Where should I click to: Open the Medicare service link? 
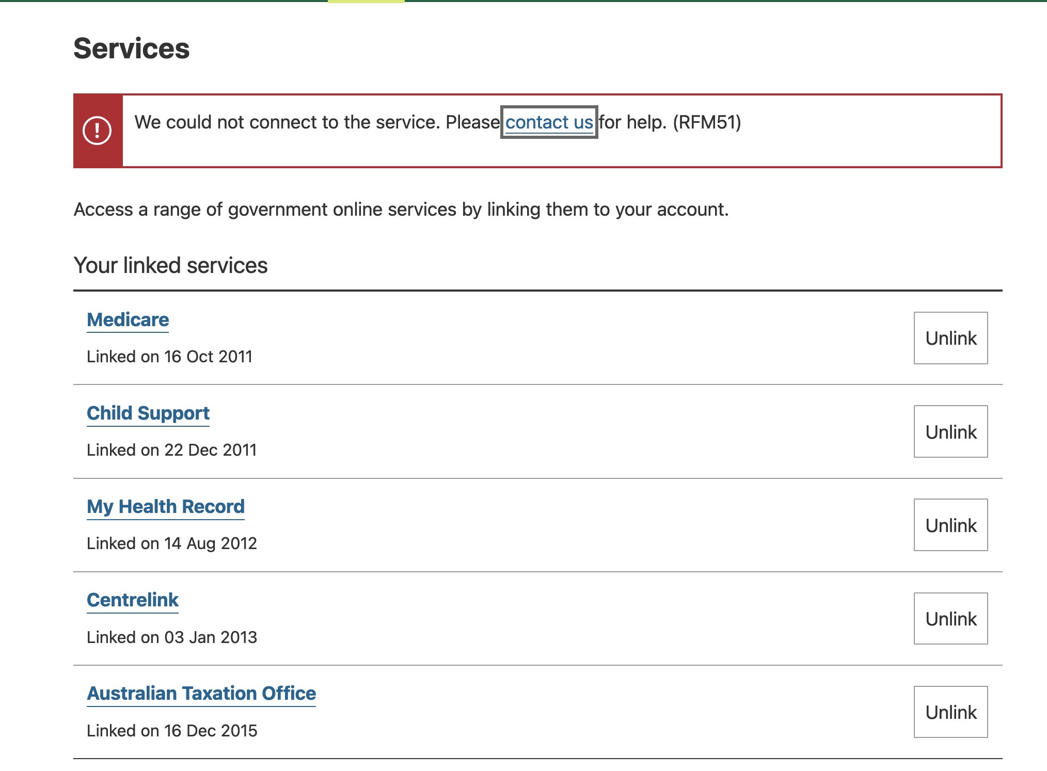click(x=128, y=320)
